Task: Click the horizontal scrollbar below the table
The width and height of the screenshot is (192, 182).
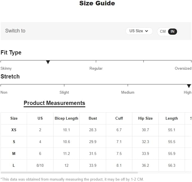Action: [69, 173]
